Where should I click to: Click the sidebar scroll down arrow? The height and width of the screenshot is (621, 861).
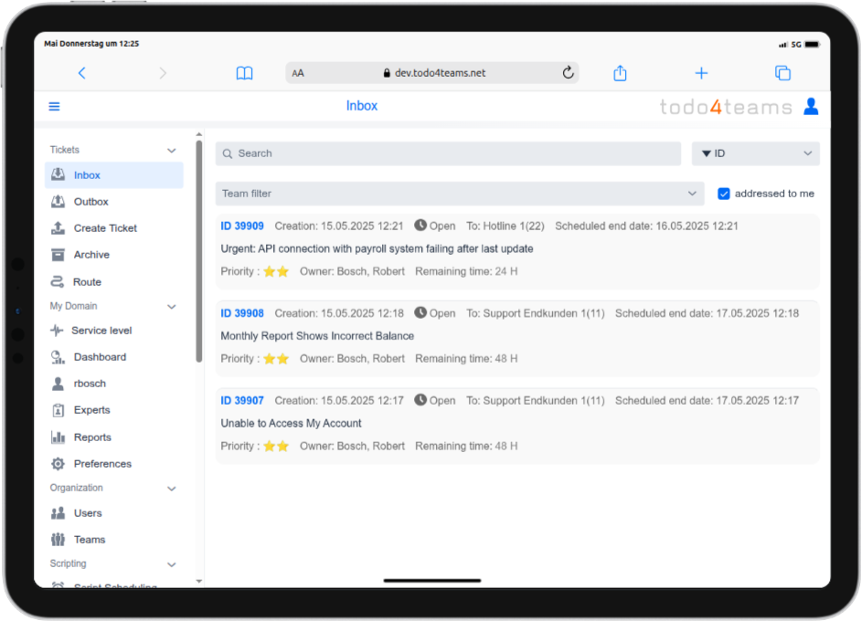click(198, 581)
